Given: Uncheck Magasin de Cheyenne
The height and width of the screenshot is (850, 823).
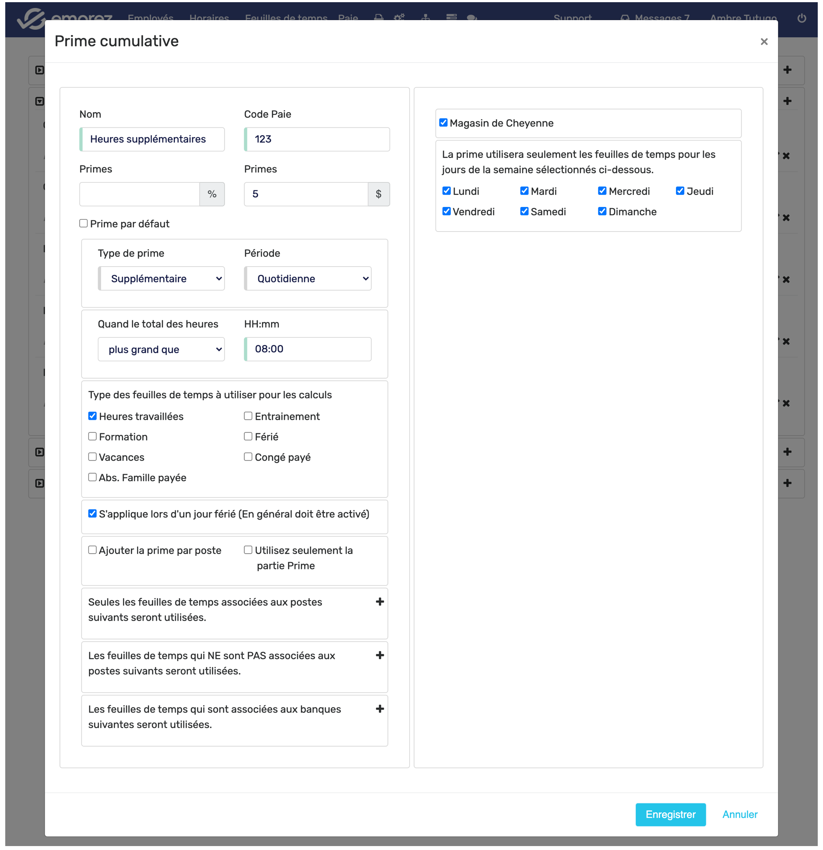Looking at the screenshot, I should 443,123.
